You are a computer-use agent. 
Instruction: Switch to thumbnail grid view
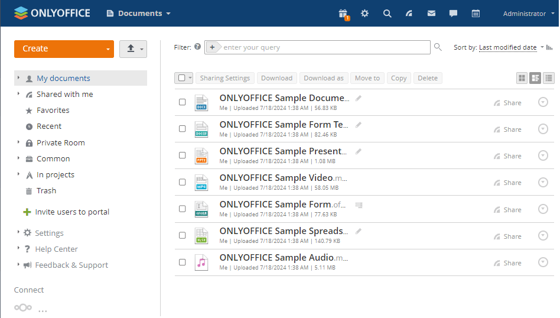[x=522, y=78]
